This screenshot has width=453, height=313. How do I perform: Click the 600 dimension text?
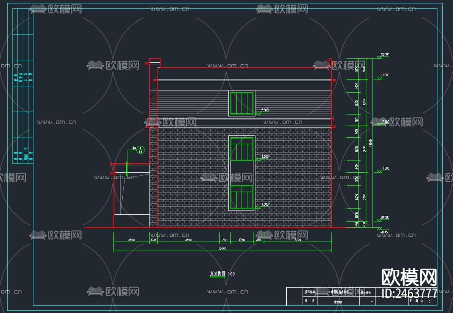tap(153, 240)
